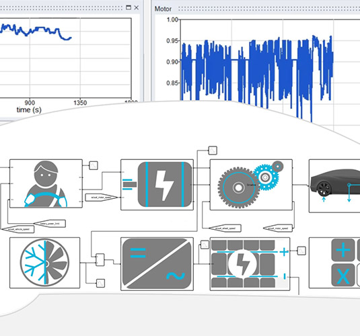The width and height of the screenshot is (360, 336).
Task: Open the scope beside the driver block
Action: pyautogui.click(x=94, y=165)
